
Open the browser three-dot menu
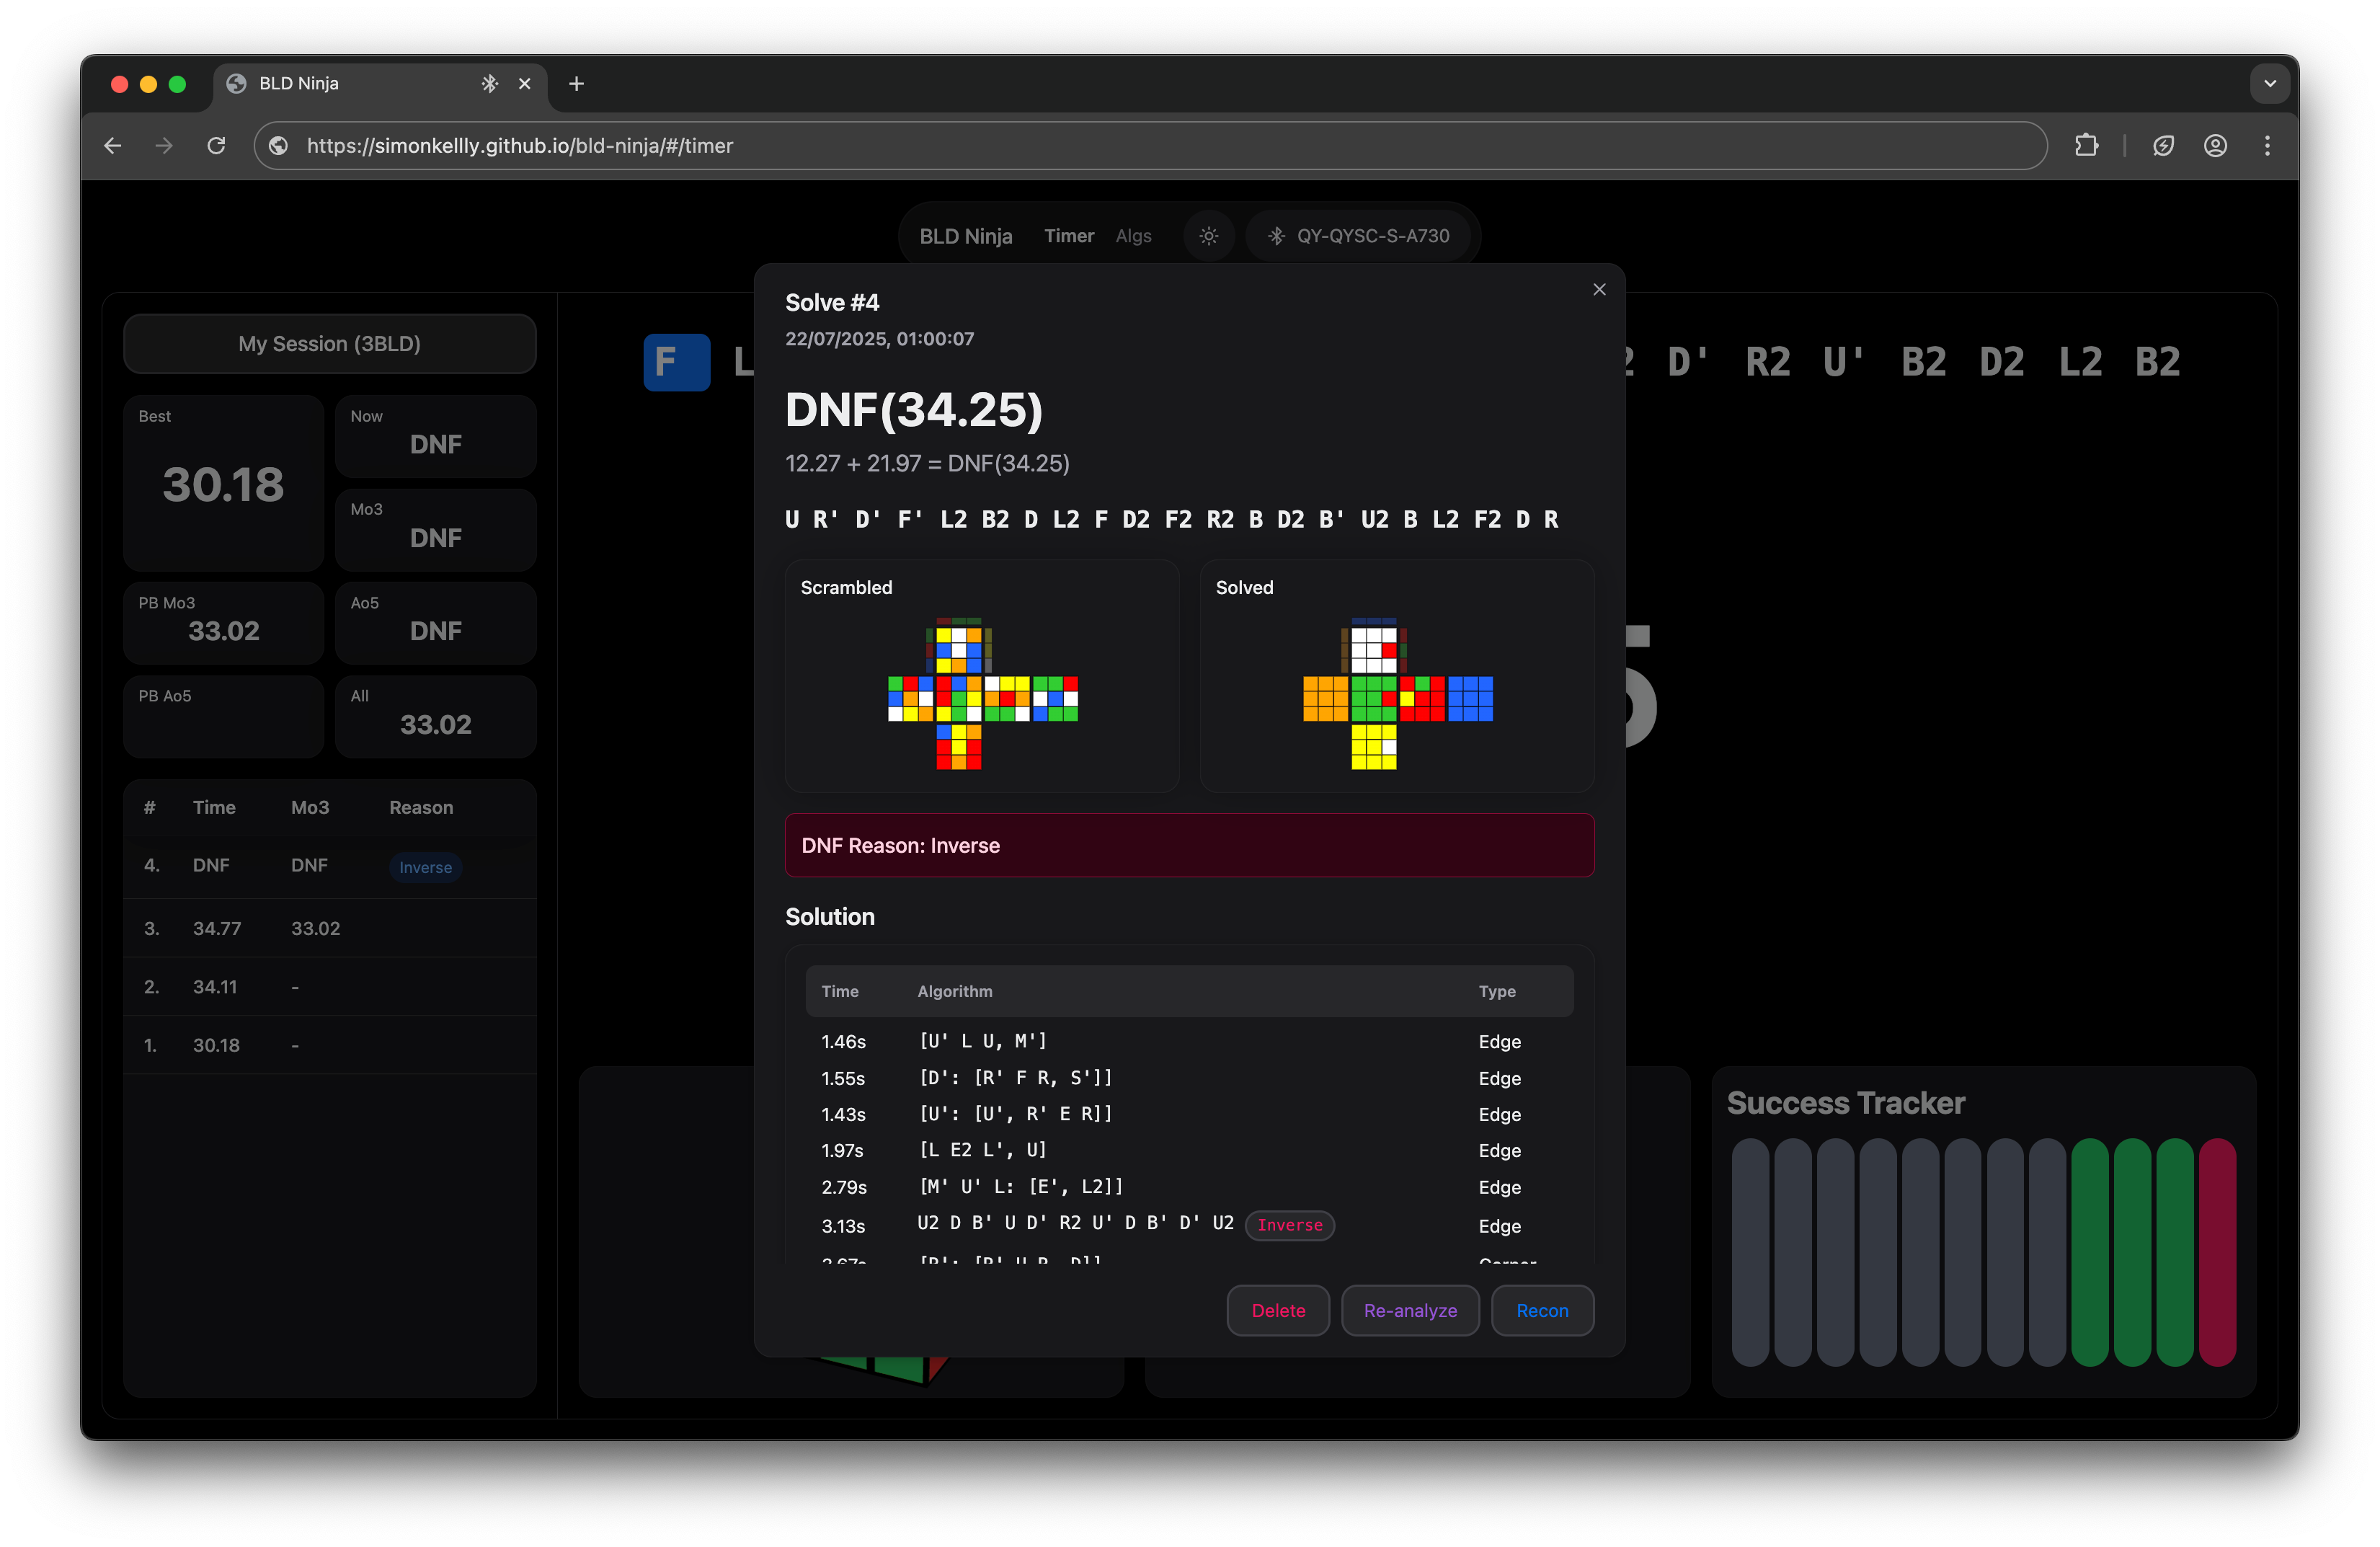(2267, 146)
